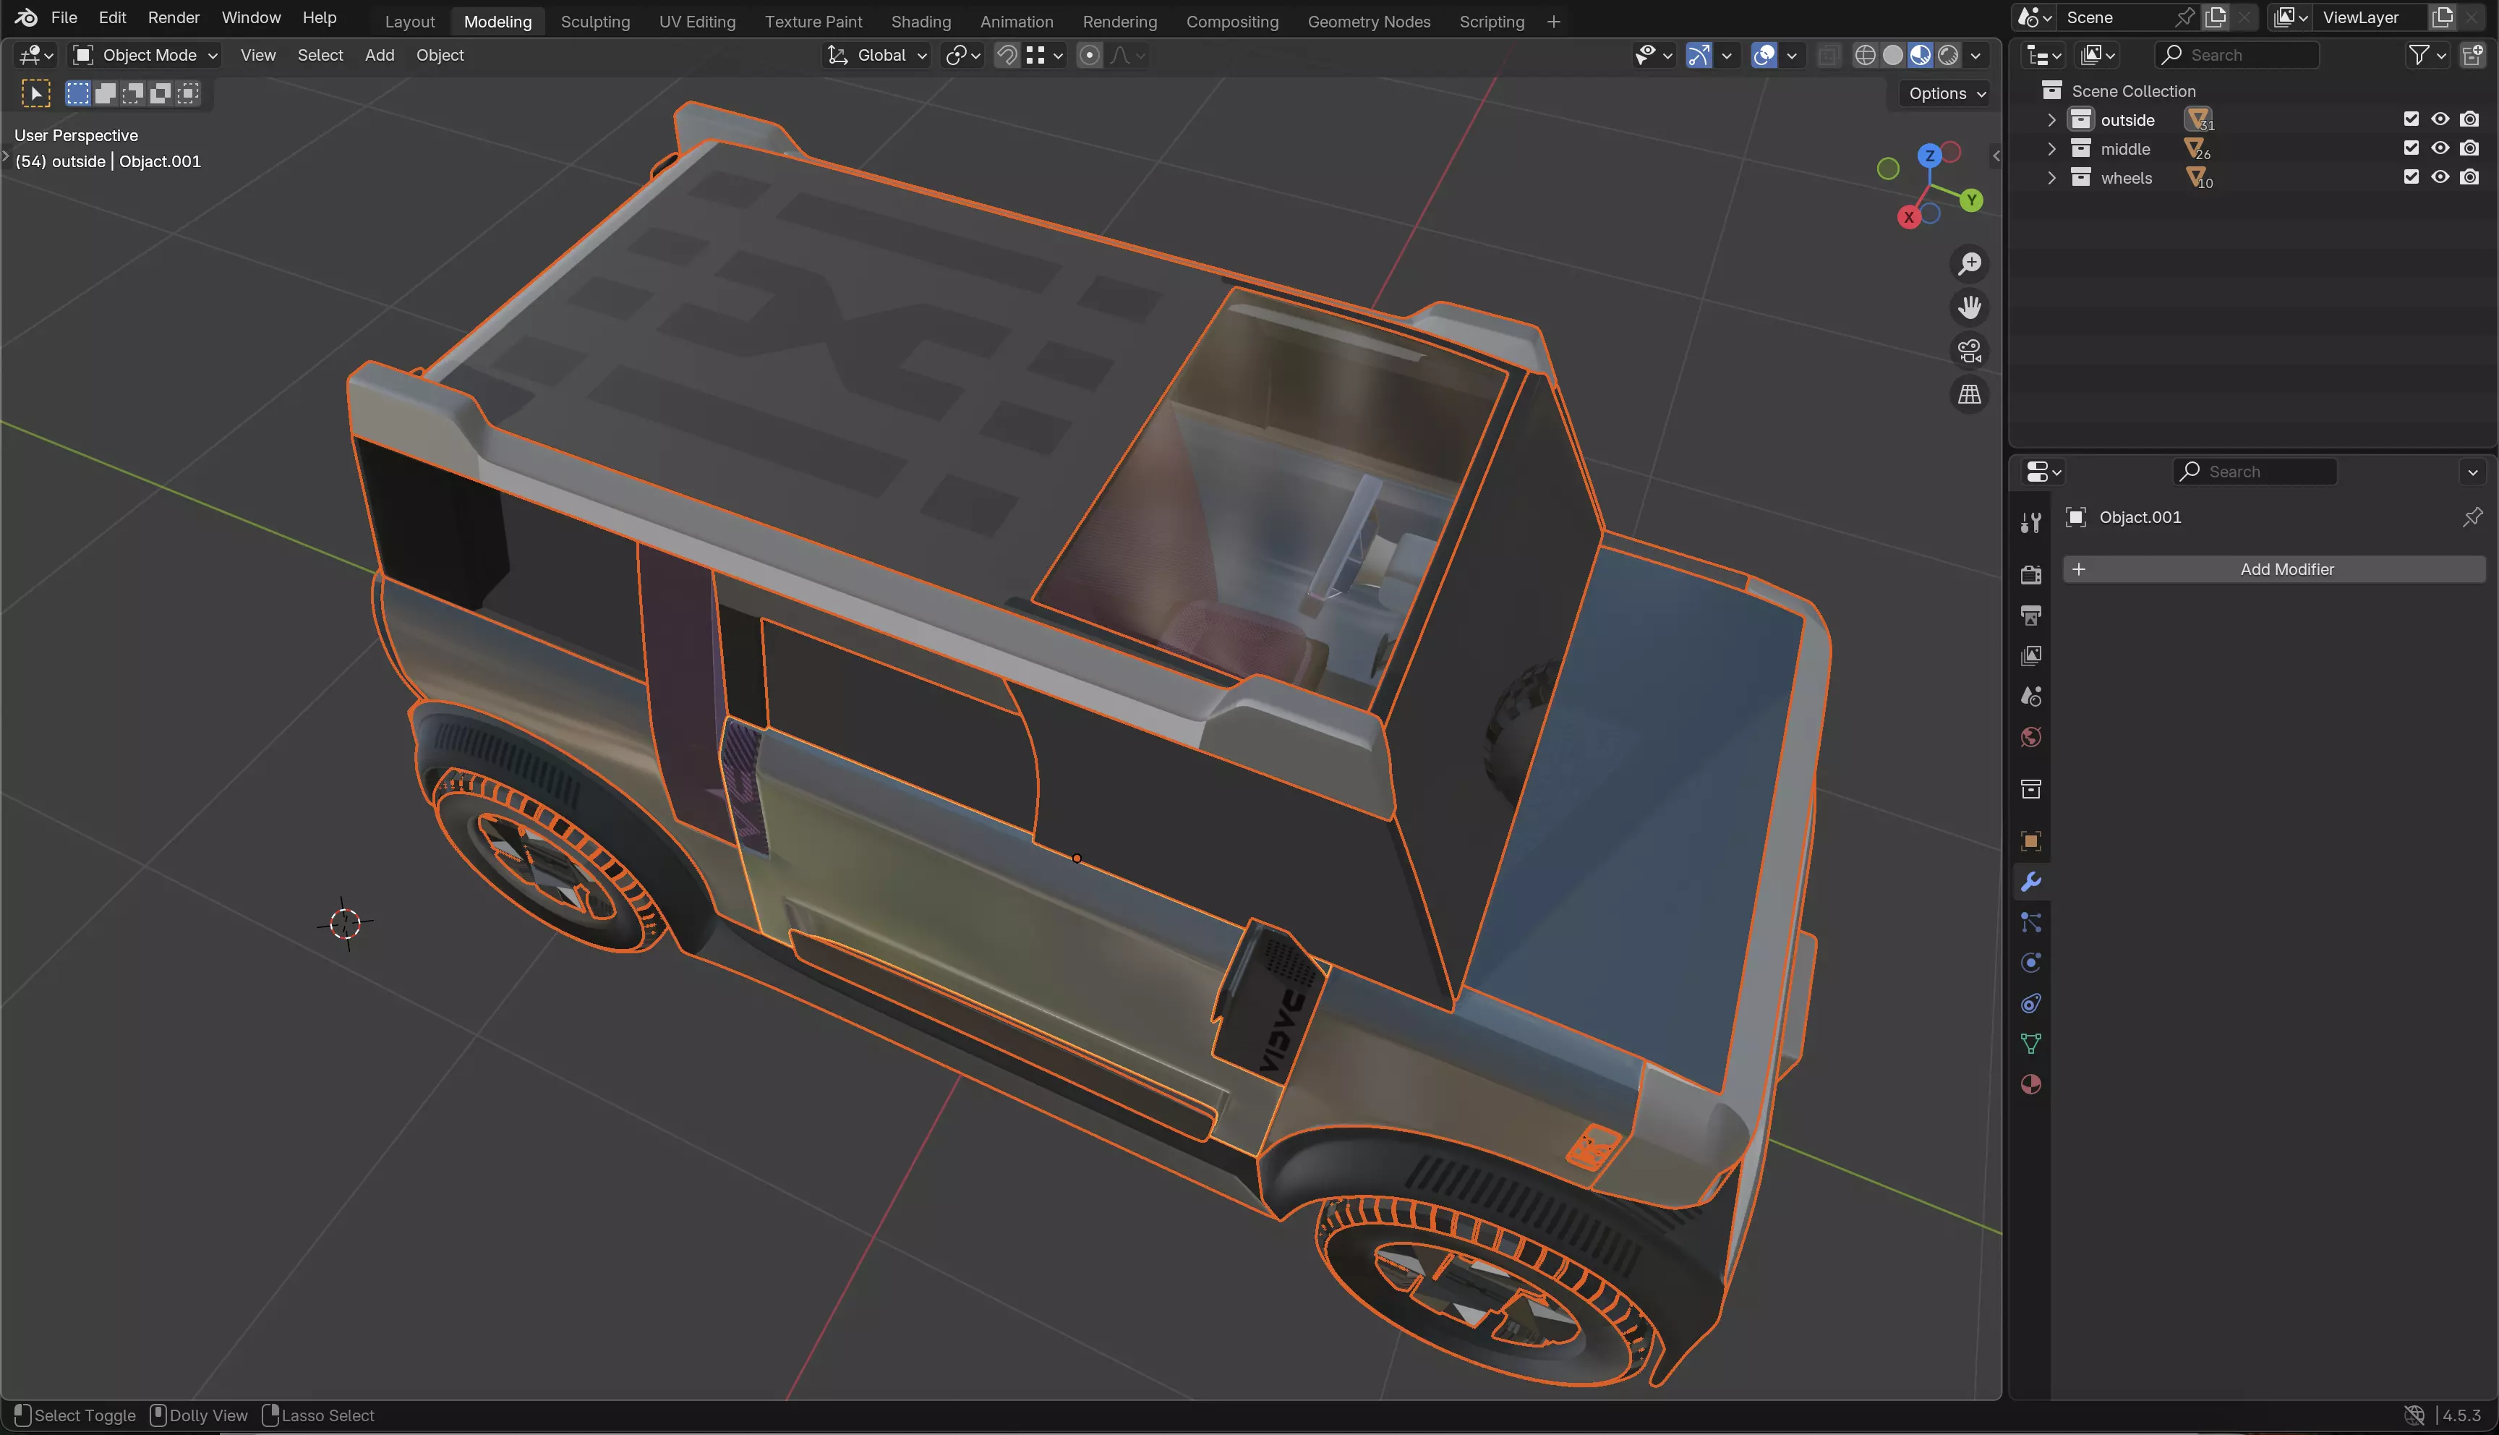Switch to rendered viewport shading
This screenshot has width=2499, height=1435.
[1949, 55]
